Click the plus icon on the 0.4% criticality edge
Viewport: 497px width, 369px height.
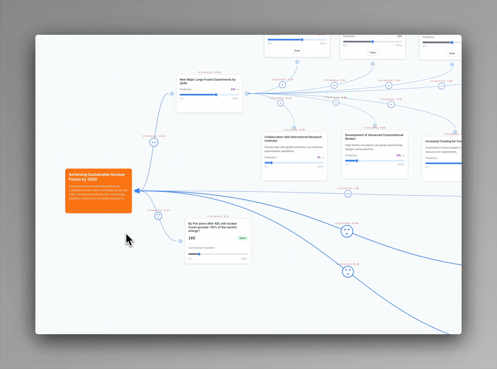tap(280, 103)
